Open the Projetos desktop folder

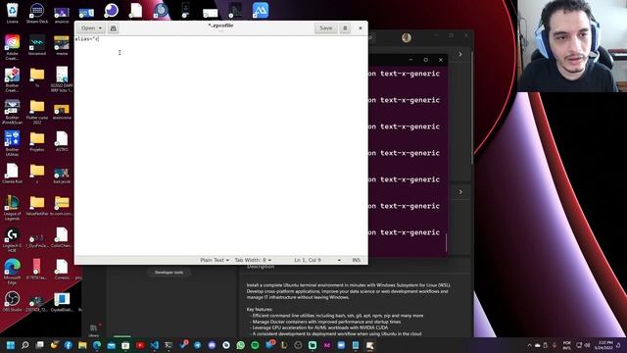coord(37,141)
